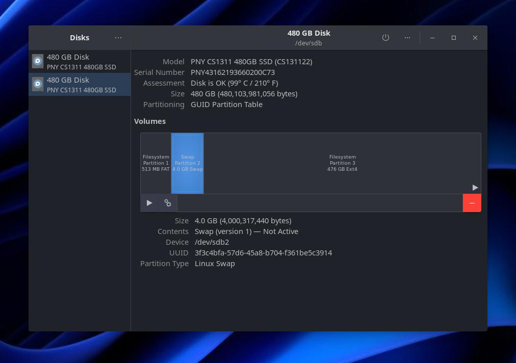Power off the 480 GB disk
Screen dimensions: 516x363
pos(385,38)
